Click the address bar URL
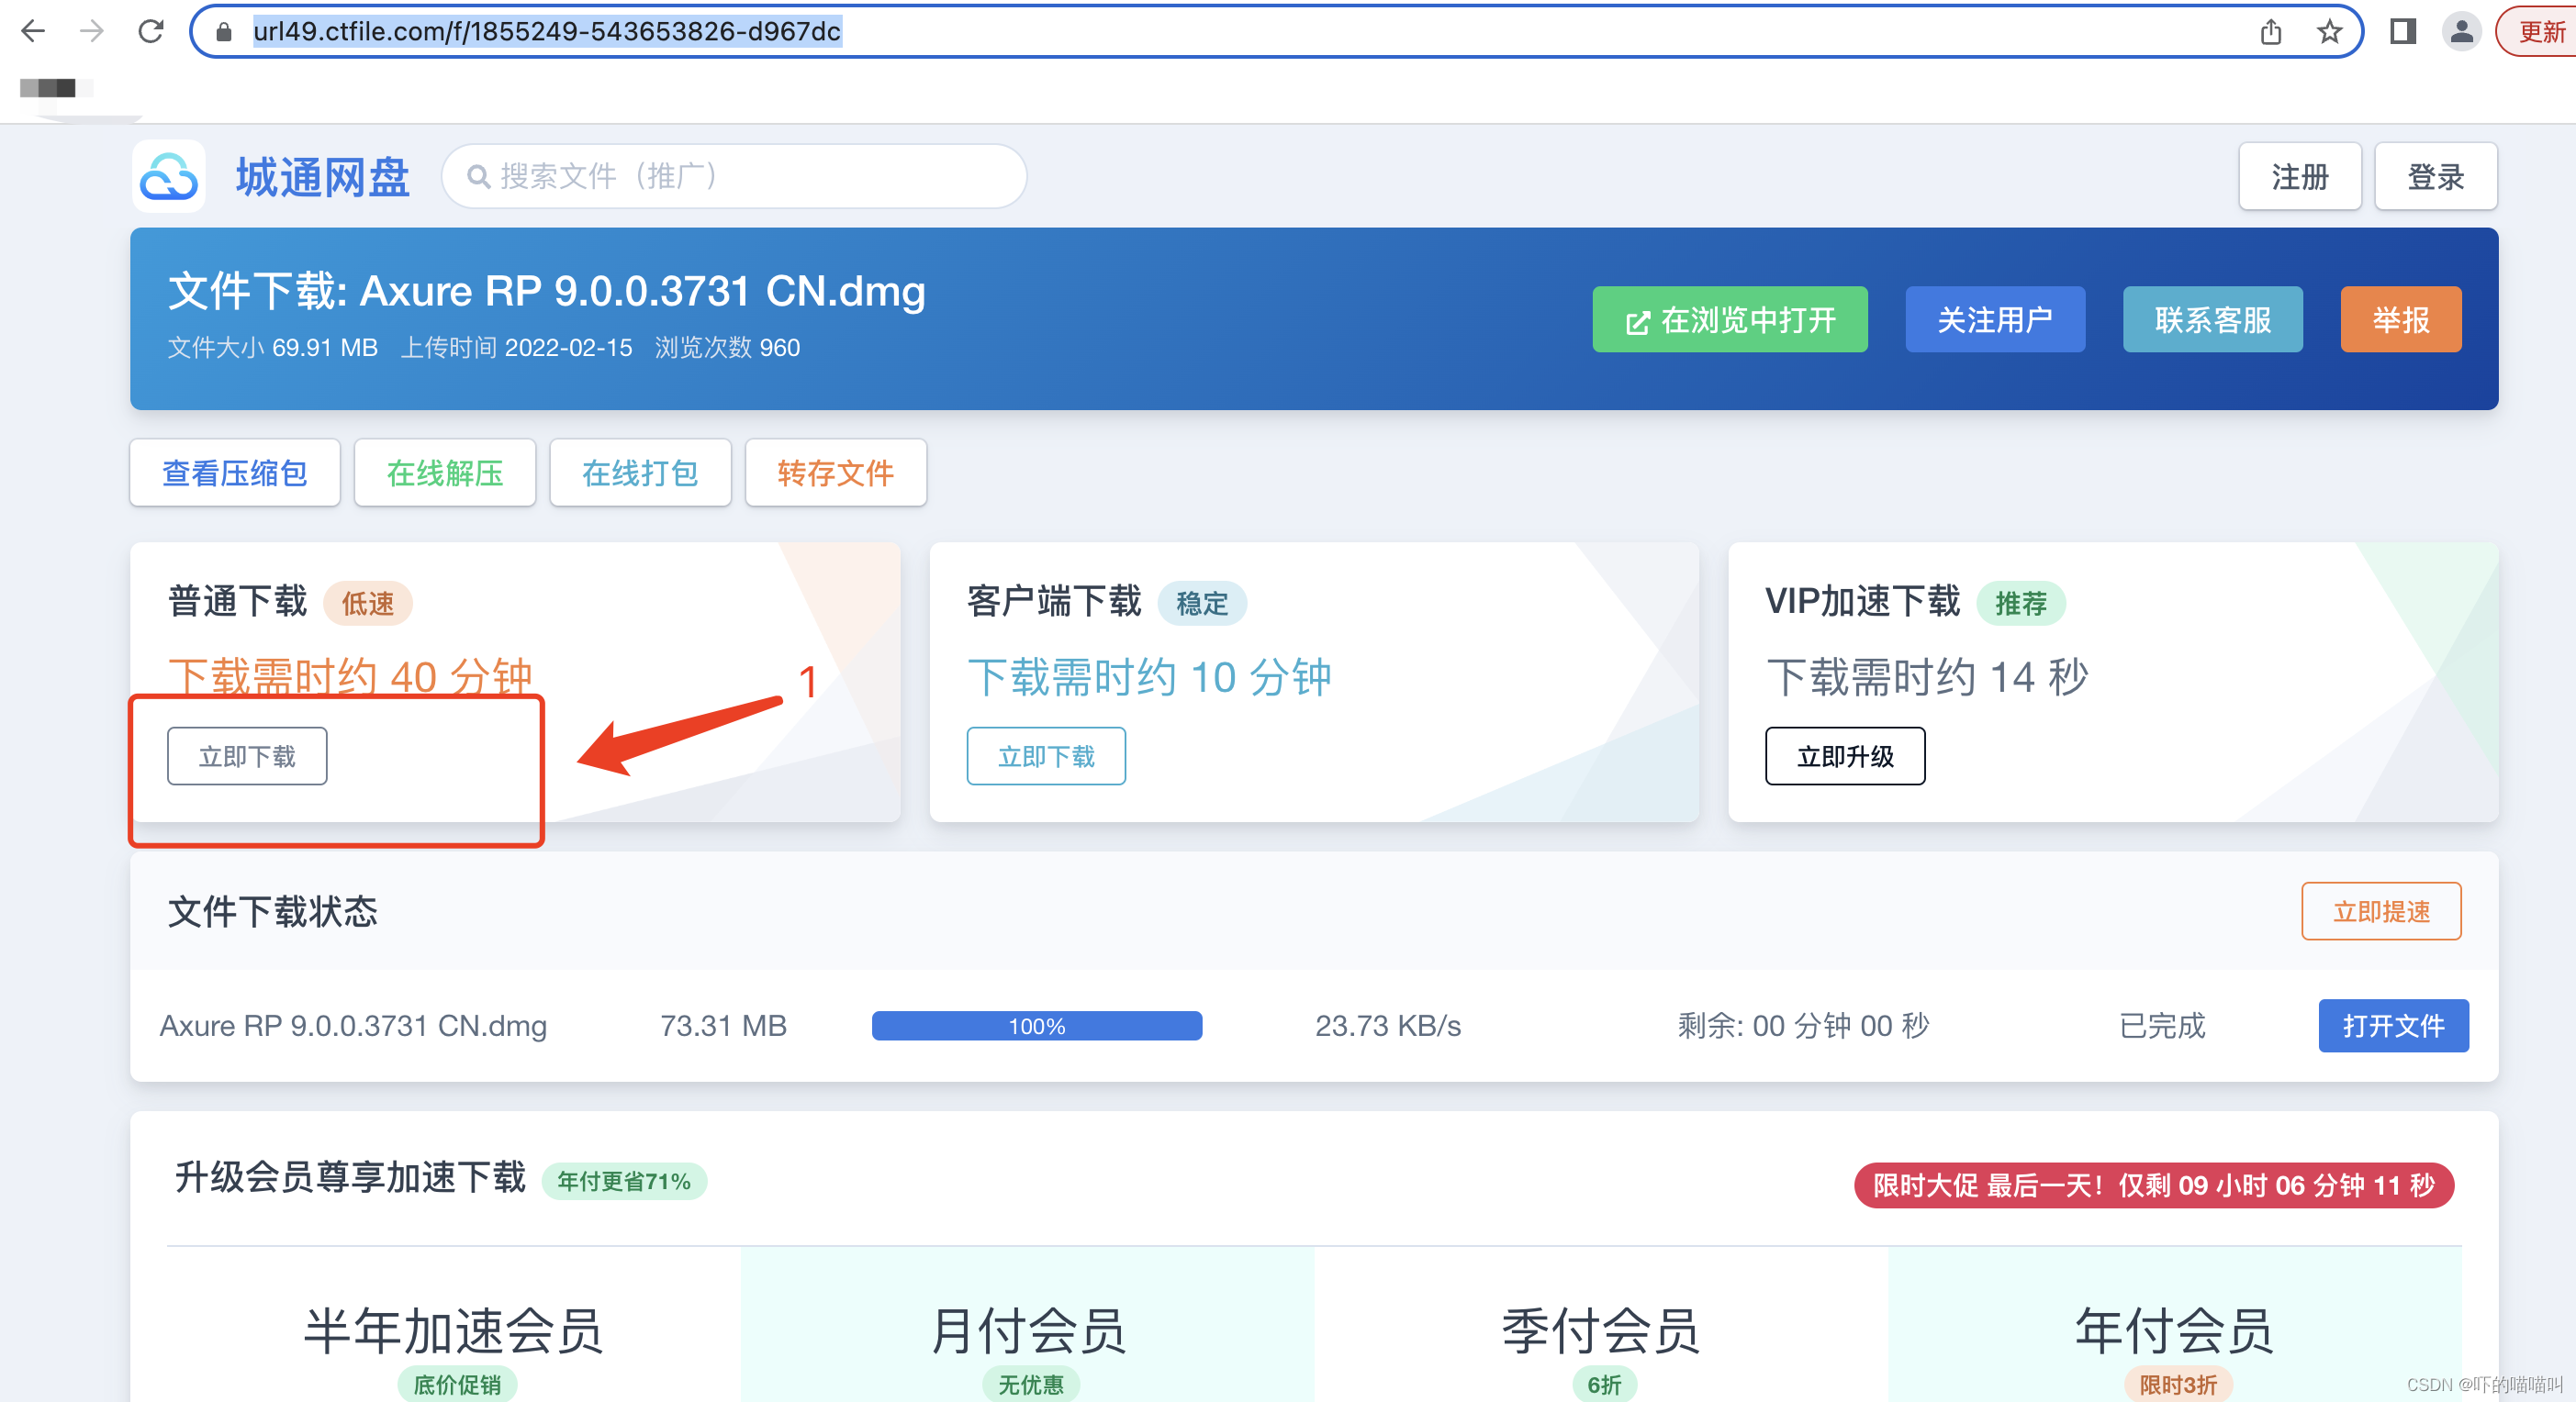This screenshot has width=2576, height=1402. point(546,31)
